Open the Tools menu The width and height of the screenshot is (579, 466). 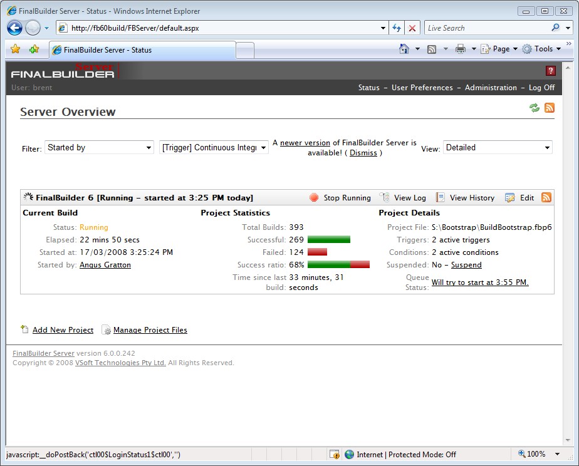[541, 49]
